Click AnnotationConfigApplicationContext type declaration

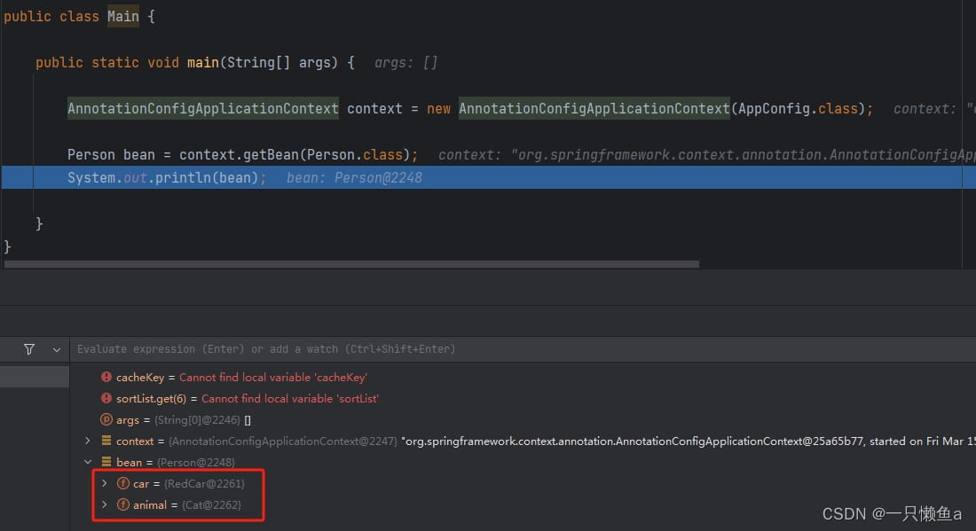coord(203,109)
